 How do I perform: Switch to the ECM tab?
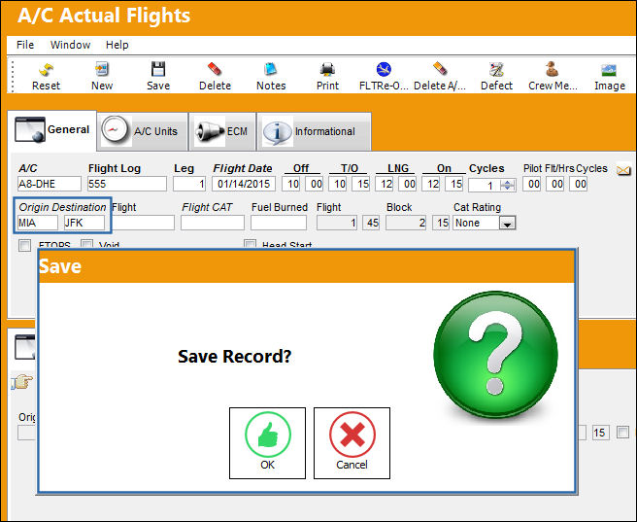coord(222,132)
